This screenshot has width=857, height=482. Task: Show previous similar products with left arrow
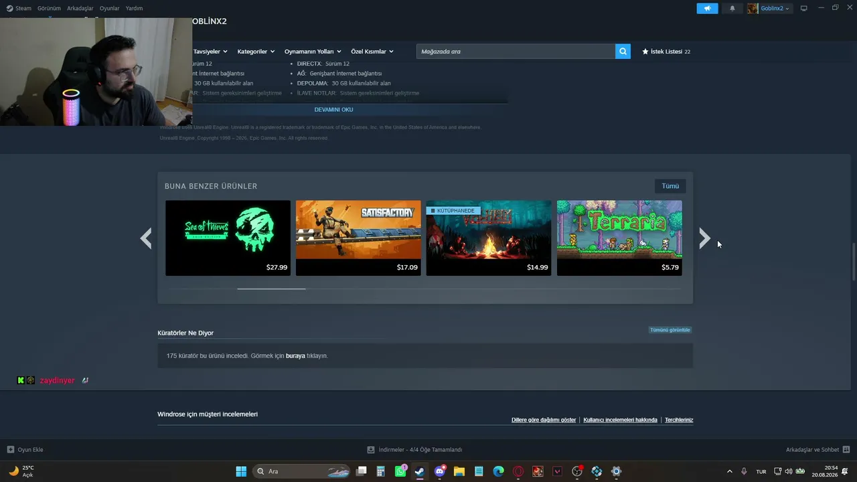(x=146, y=238)
